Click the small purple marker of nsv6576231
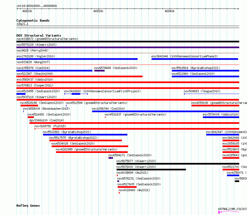247x215 pixels. click(x=118, y=181)
